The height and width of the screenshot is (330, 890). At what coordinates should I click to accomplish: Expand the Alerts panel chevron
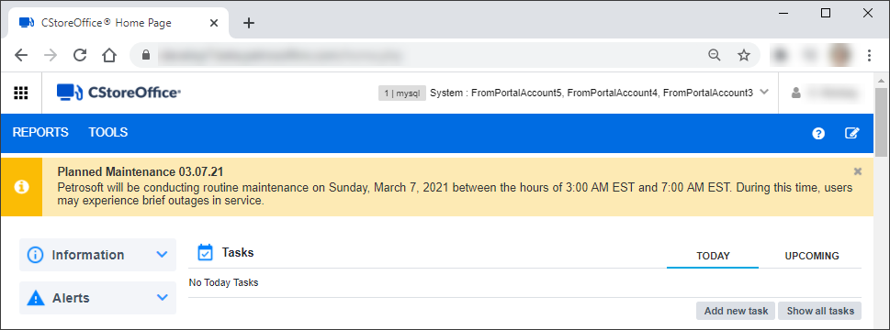coord(162,297)
